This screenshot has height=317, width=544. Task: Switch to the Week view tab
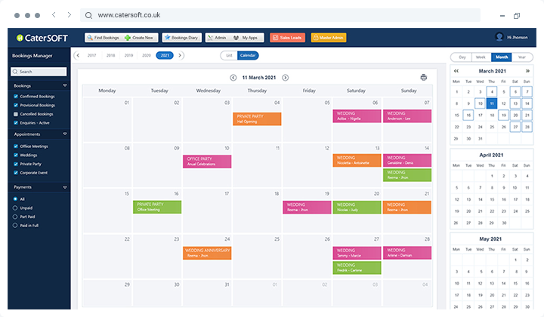(480, 57)
